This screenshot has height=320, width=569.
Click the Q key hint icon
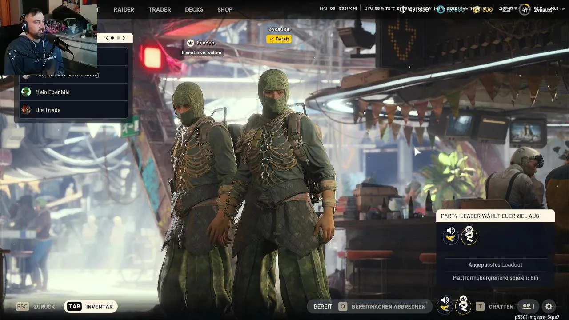(343, 307)
